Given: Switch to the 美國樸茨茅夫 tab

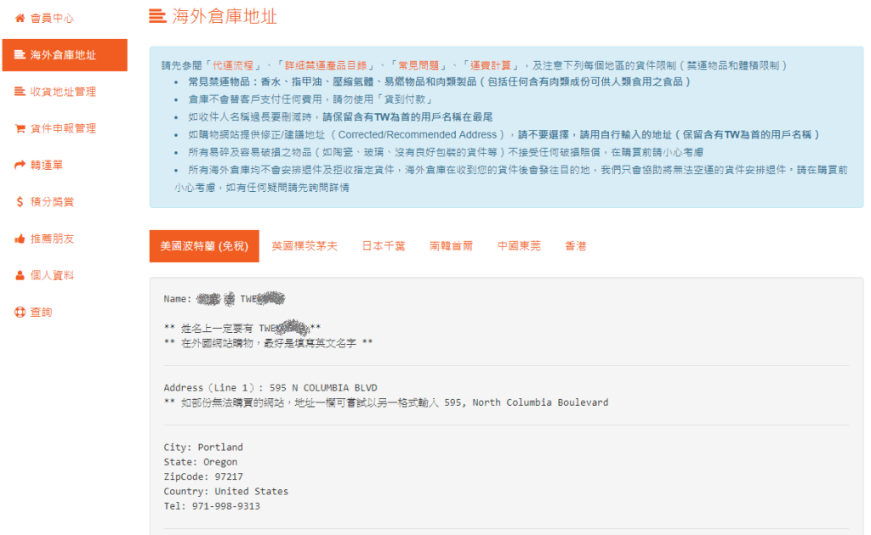Looking at the screenshot, I should 305,246.
